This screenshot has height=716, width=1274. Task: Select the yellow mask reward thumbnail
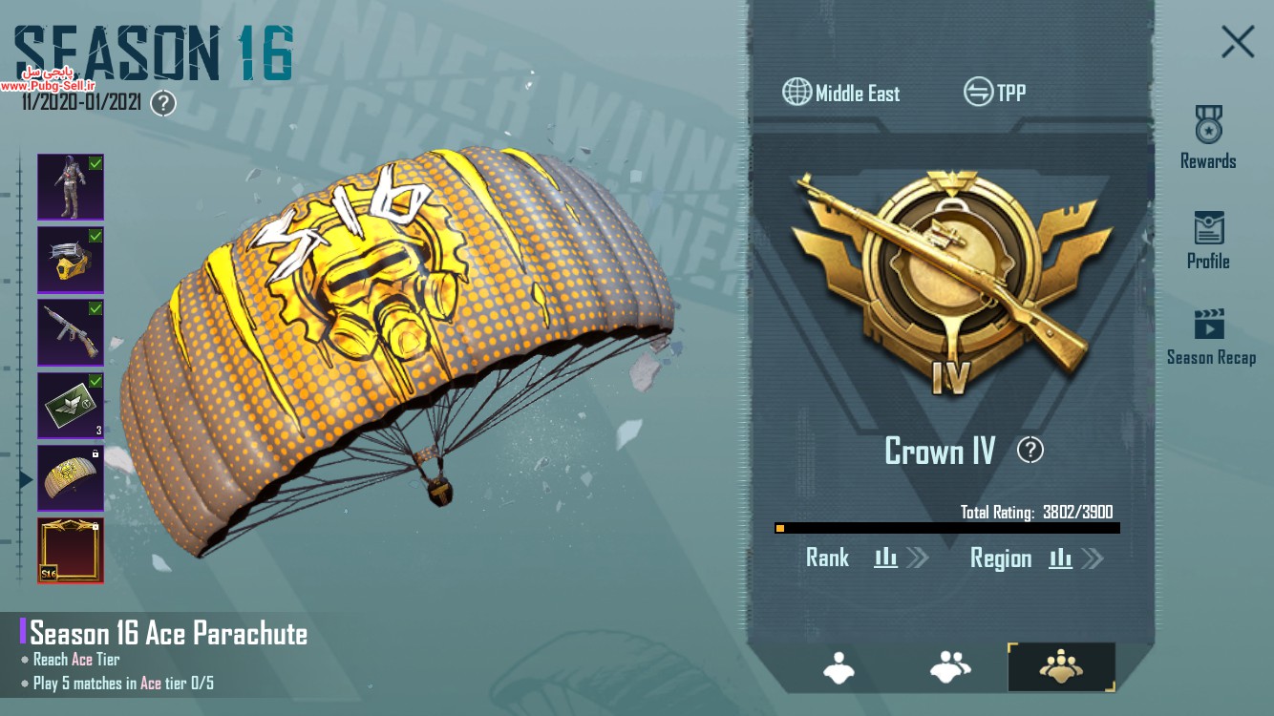(x=71, y=260)
